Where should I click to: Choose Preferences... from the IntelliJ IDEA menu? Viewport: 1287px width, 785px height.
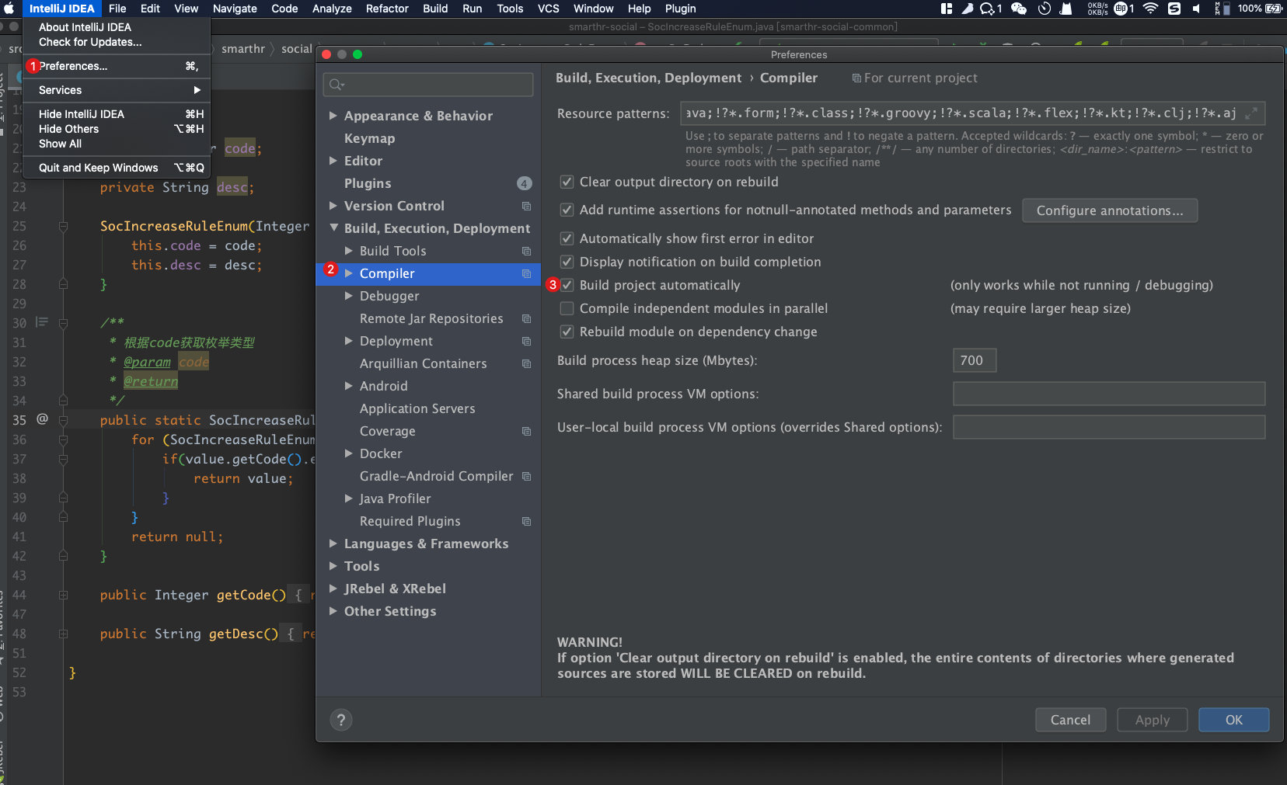click(x=117, y=66)
